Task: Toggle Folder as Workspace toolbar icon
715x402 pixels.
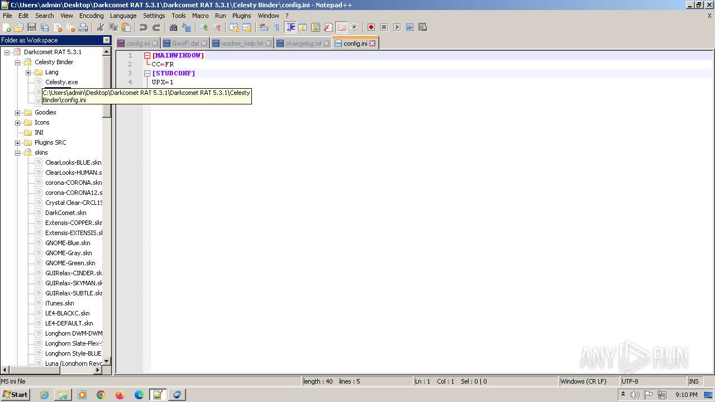Action: click(x=341, y=27)
